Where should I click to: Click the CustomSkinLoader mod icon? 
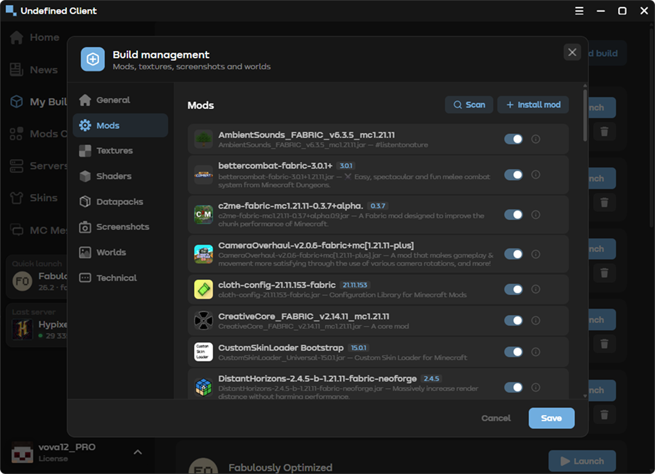[204, 352]
